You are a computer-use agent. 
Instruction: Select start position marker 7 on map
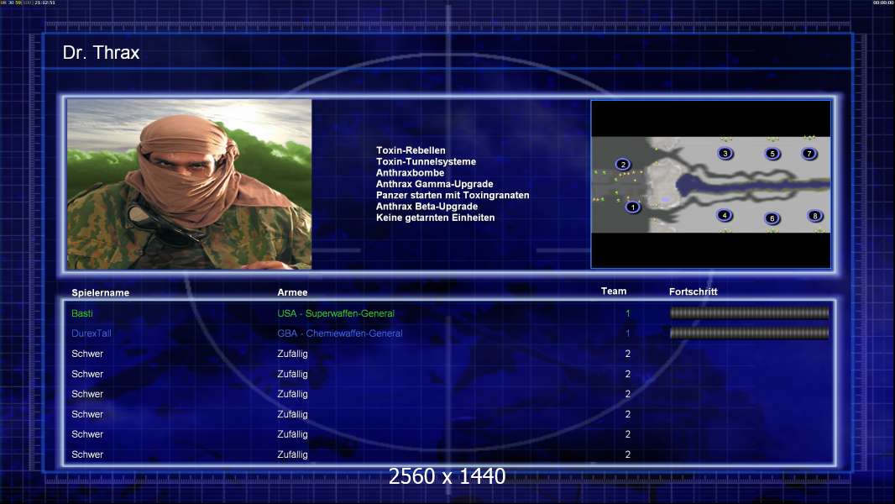tap(809, 154)
